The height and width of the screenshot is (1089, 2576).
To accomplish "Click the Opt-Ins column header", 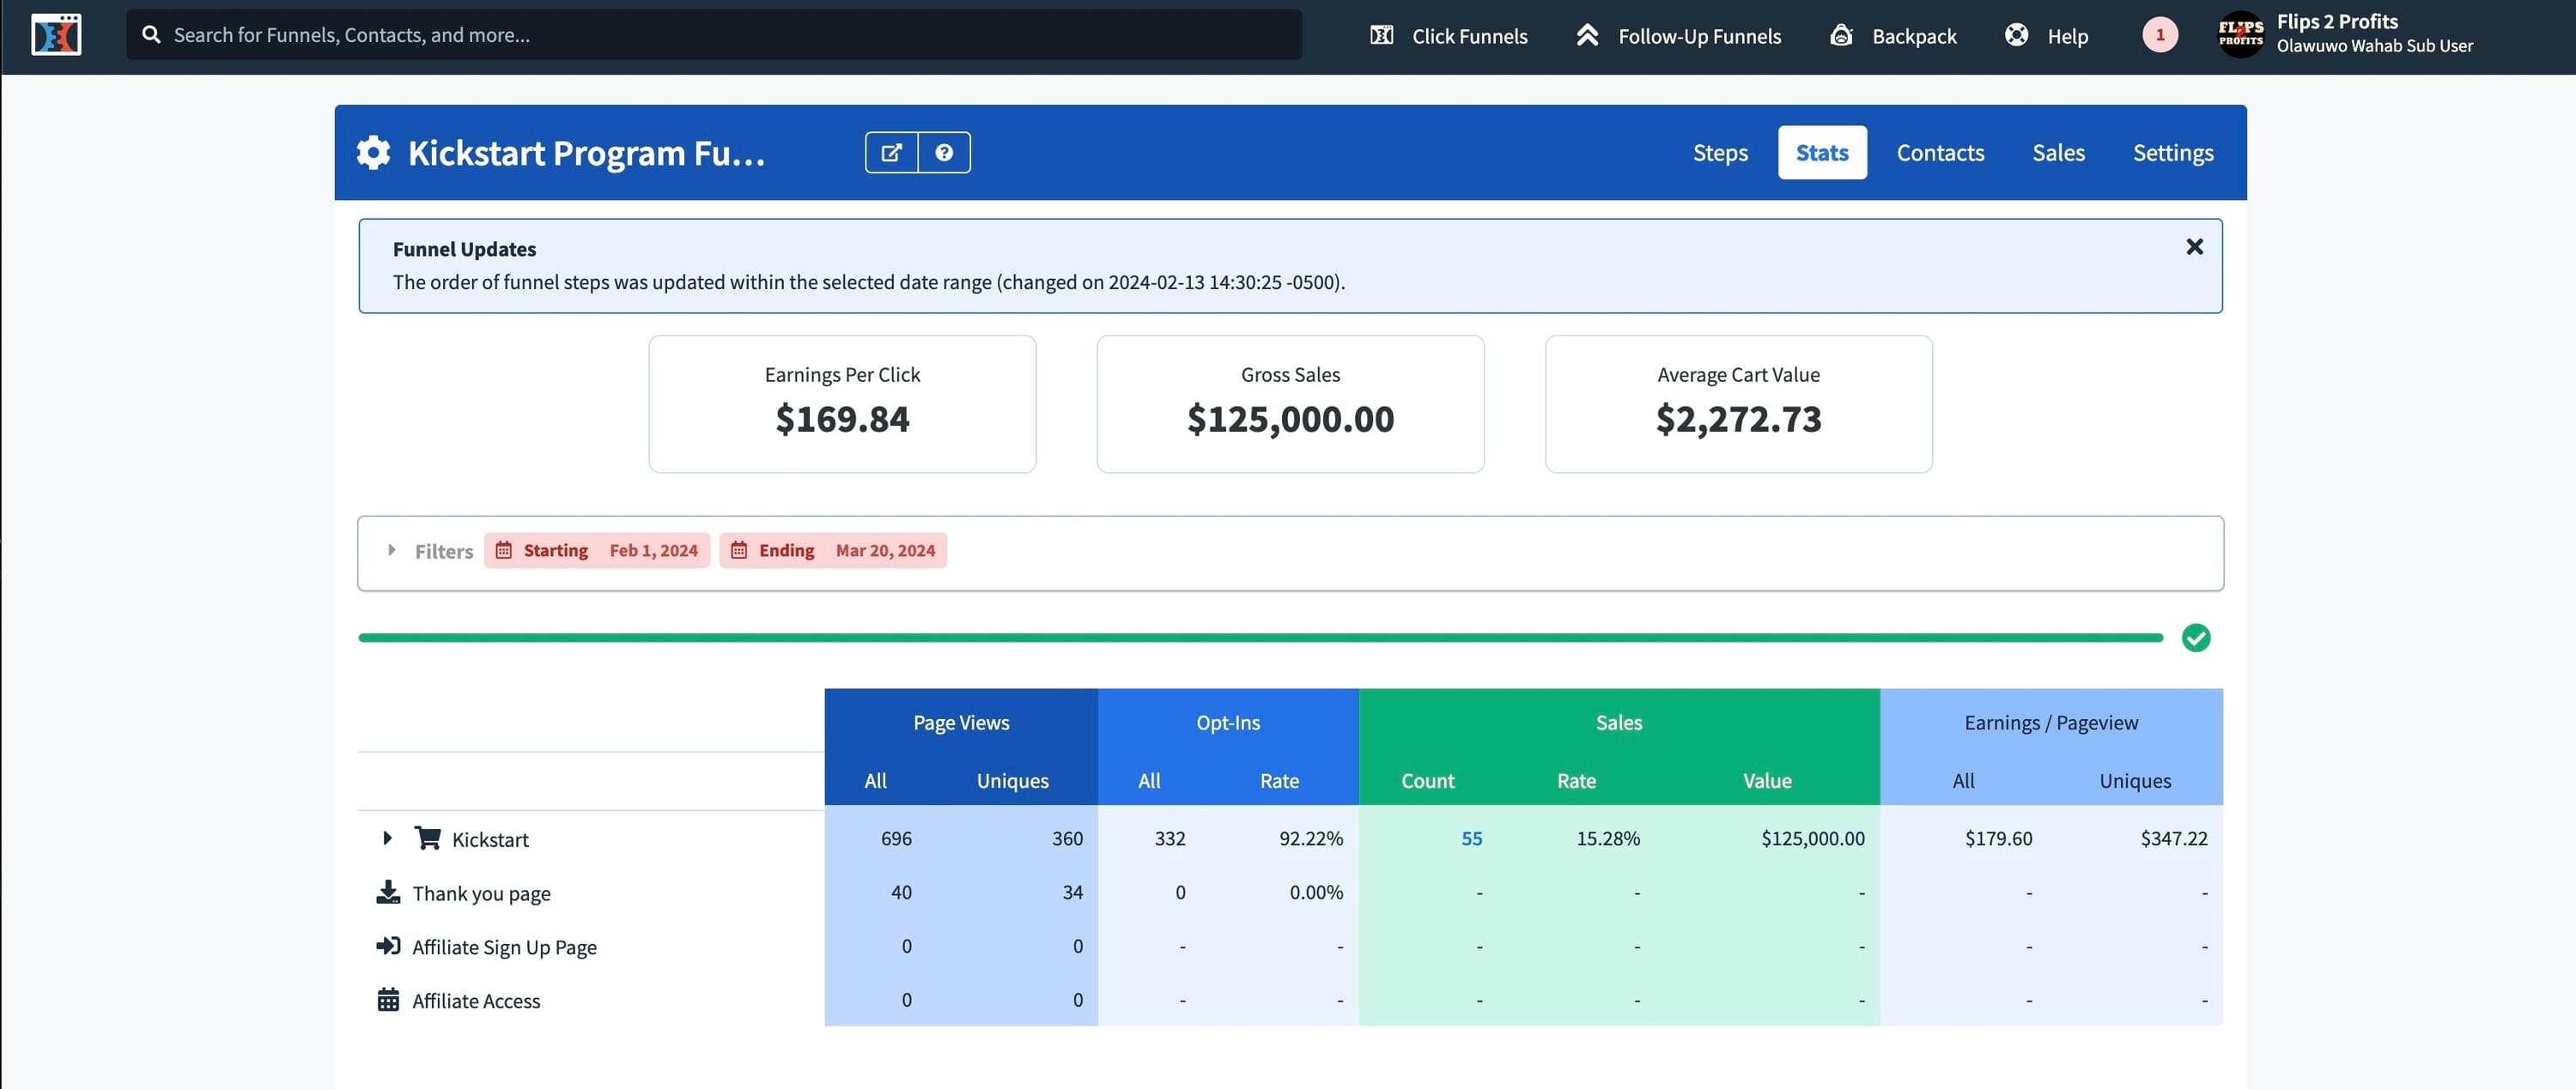I will click(x=1228, y=723).
